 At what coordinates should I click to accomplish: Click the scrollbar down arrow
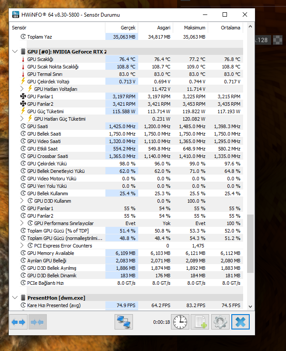tap(250, 306)
